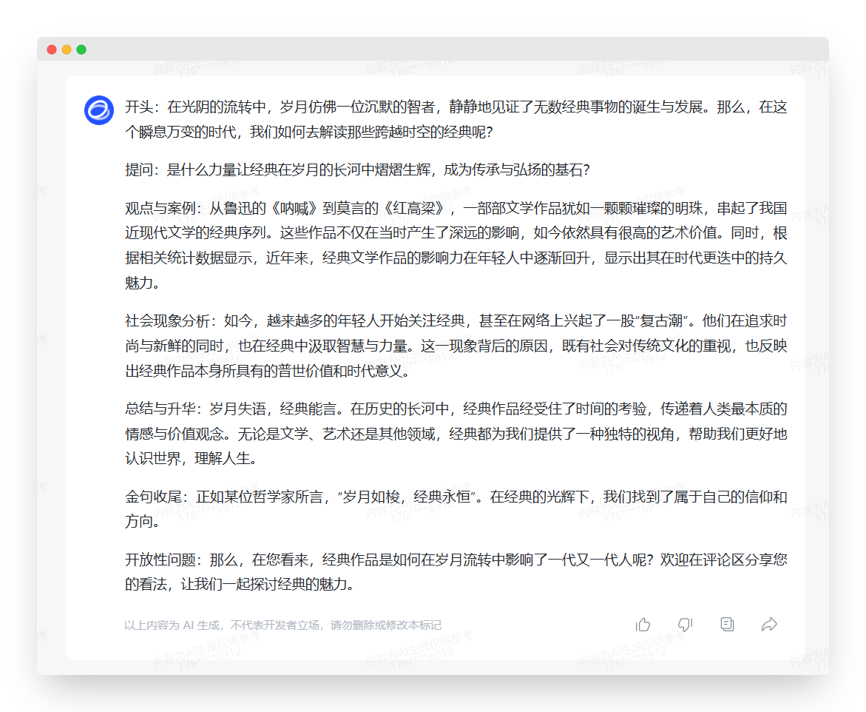Click the paragraph starting with 提问
Image resolution: width=866 pixels, height=712 pixels.
357,169
